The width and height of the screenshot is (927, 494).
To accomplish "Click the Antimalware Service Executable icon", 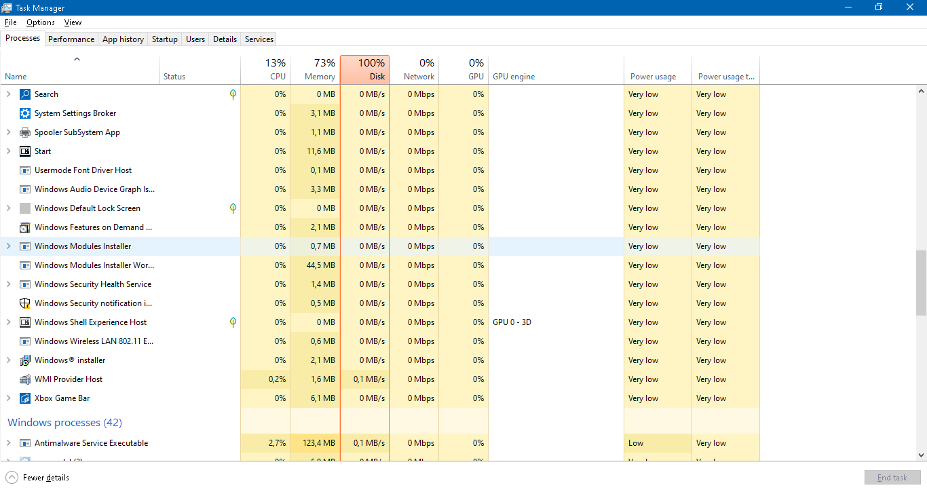I will (25, 443).
